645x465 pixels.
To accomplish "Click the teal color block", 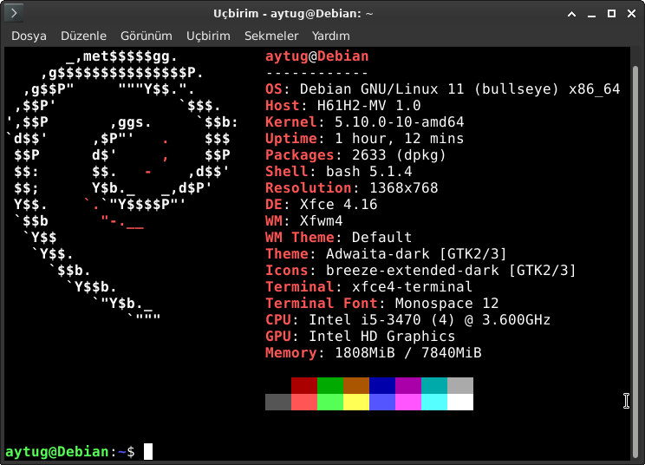I will (x=434, y=385).
